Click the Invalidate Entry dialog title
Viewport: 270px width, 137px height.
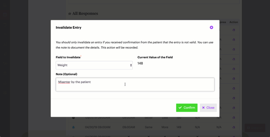(69, 28)
